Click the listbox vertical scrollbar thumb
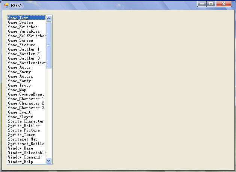This screenshot has width=236, height=172. coord(48,45)
